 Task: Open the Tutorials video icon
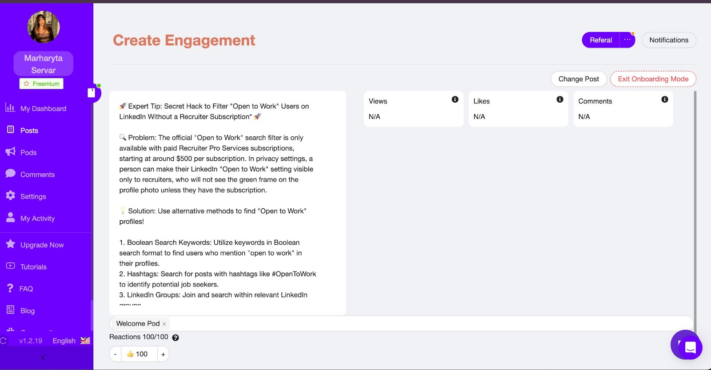point(10,267)
